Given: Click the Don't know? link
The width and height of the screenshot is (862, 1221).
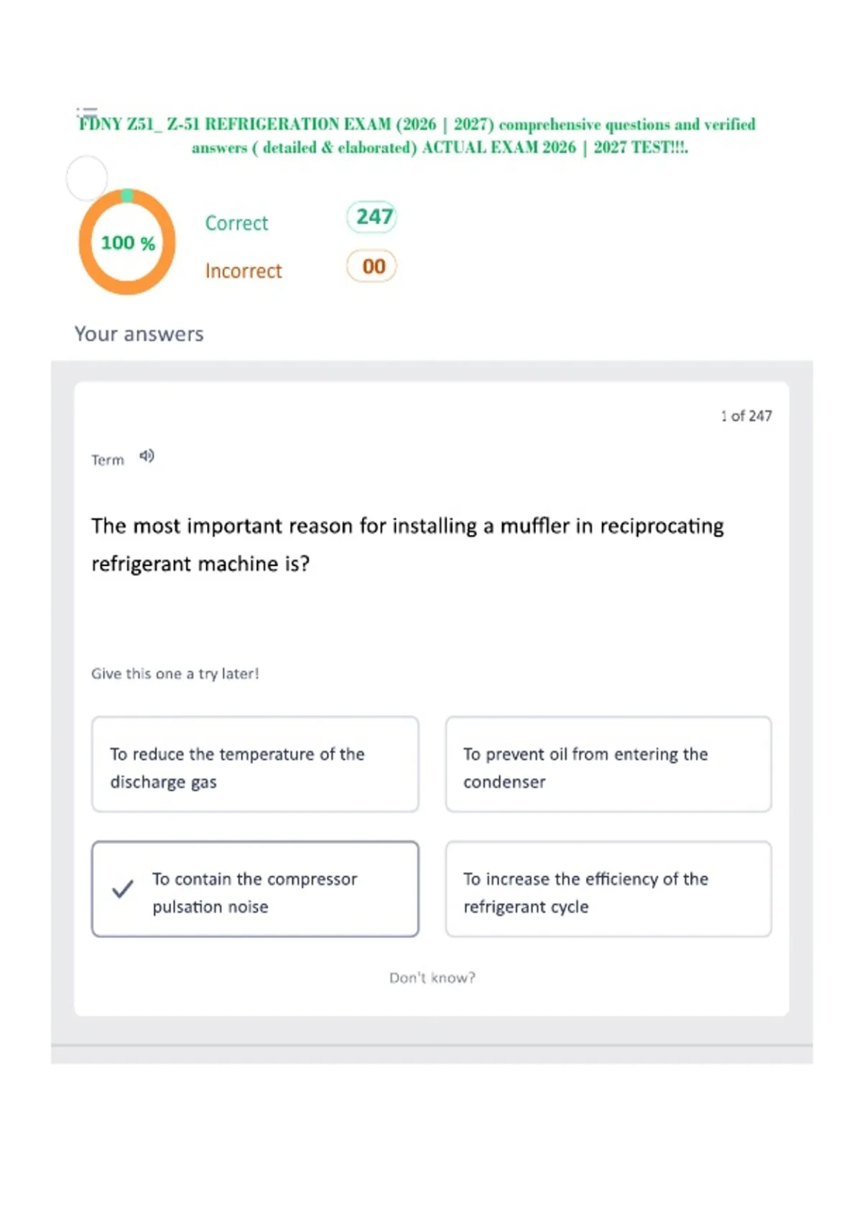Looking at the screenshot, I should pos(432,978).
